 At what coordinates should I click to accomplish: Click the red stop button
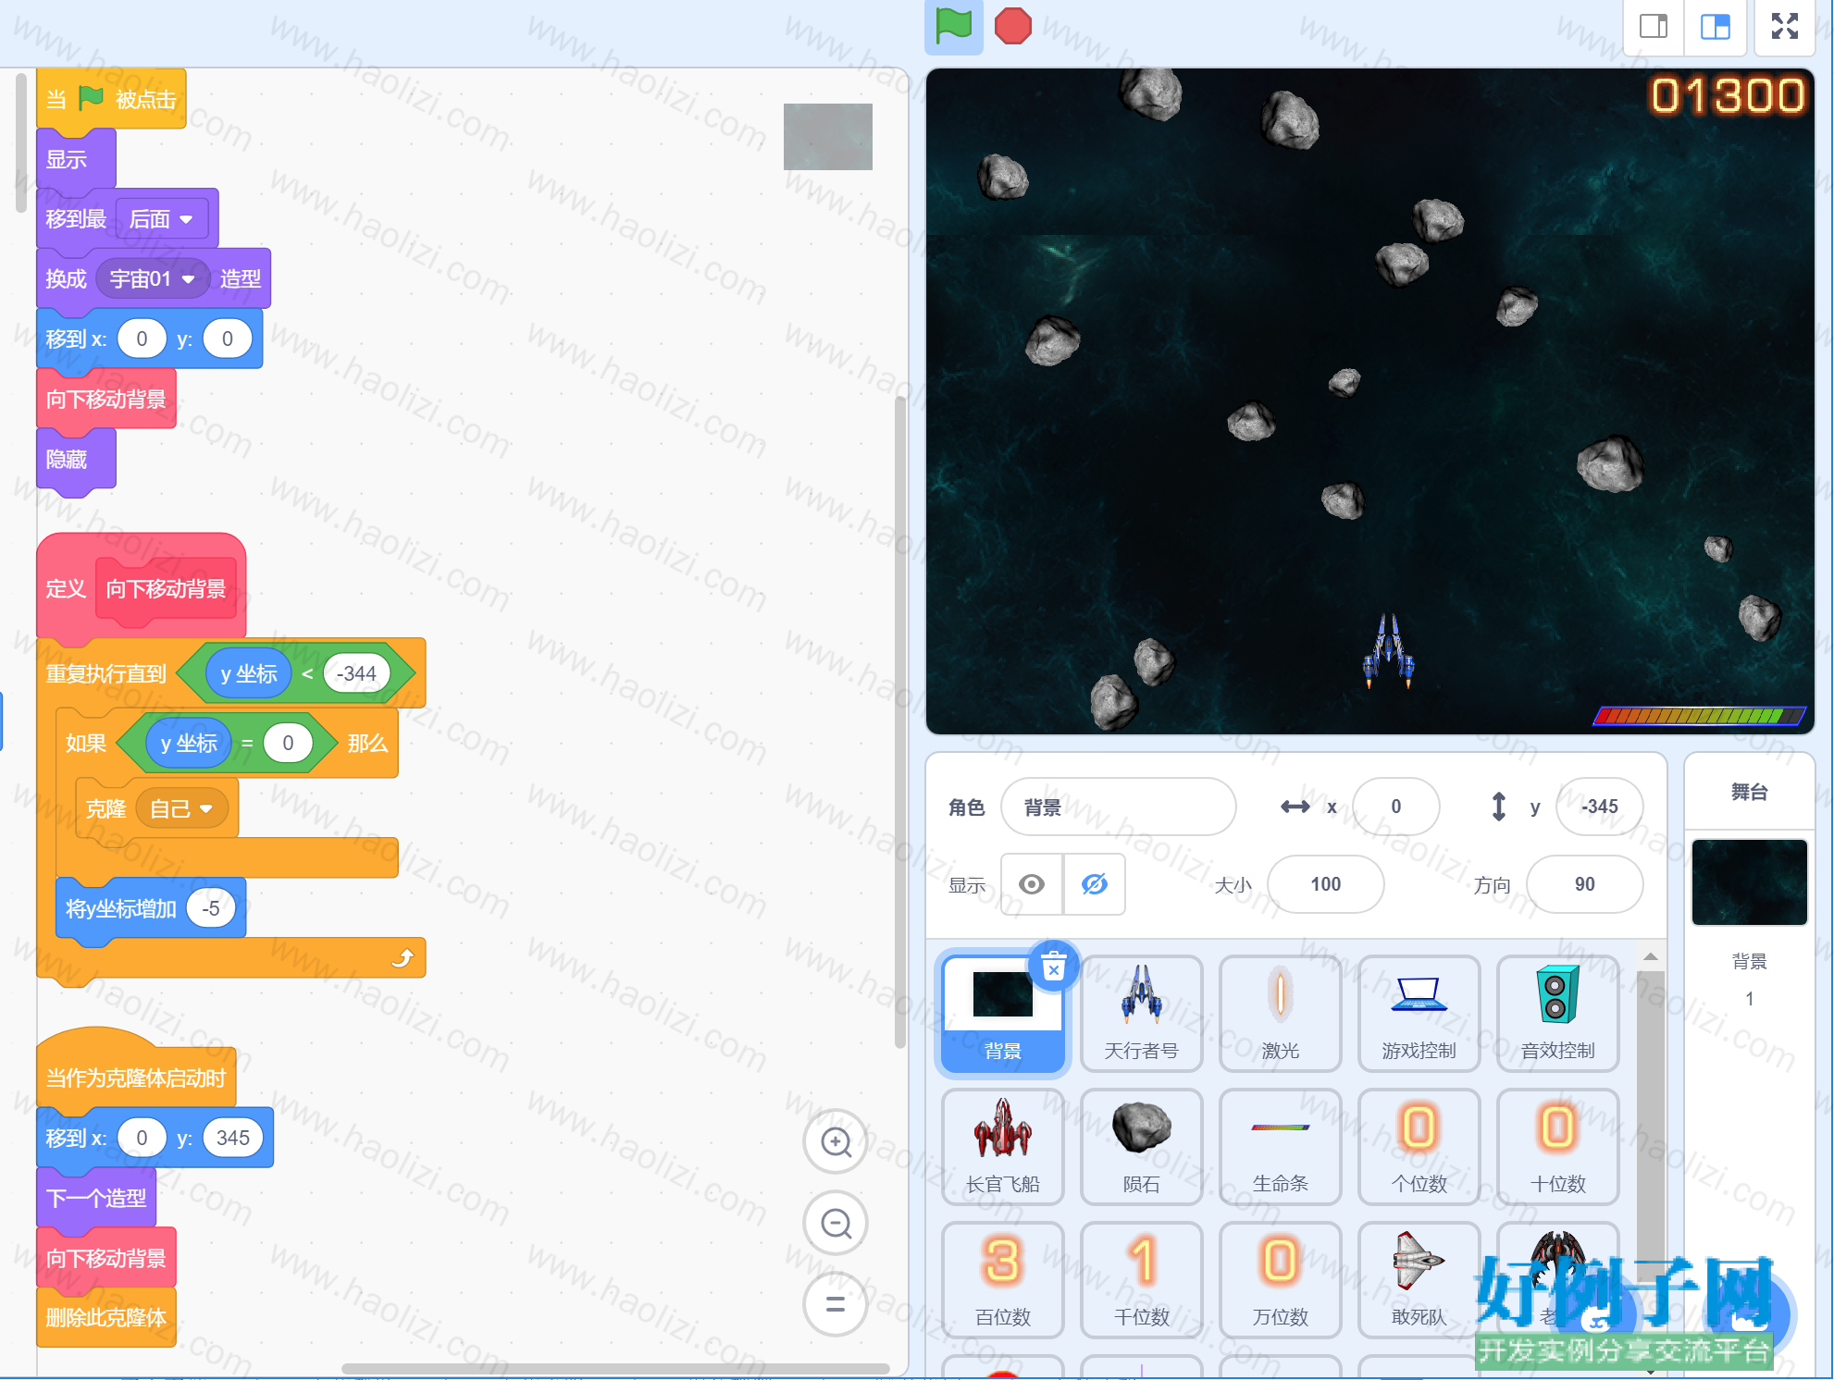coord(1012,26)
